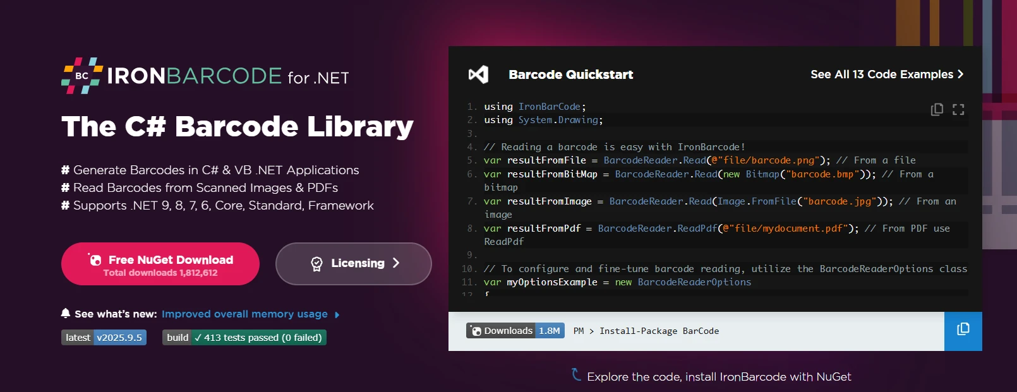
Task: Click the Licensing badge ribbon icon
Action: pos(316,264)
